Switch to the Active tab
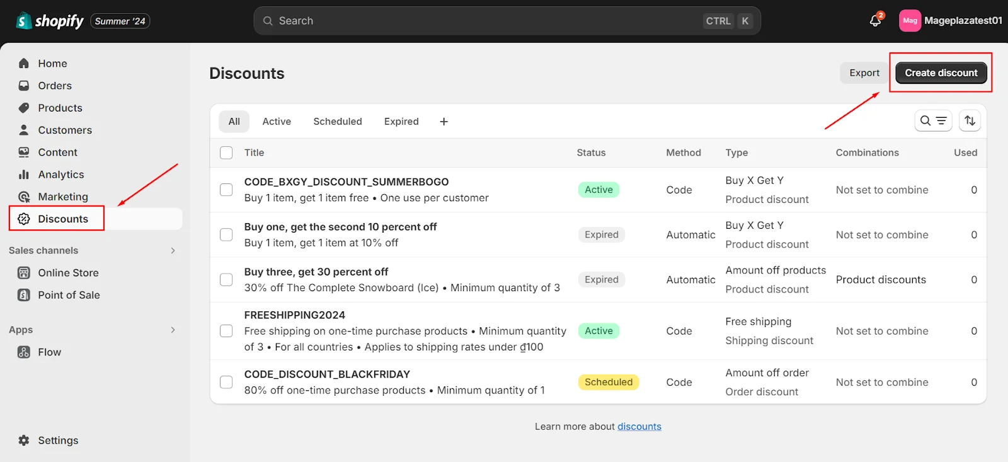1008x462 pixels. 277,122
